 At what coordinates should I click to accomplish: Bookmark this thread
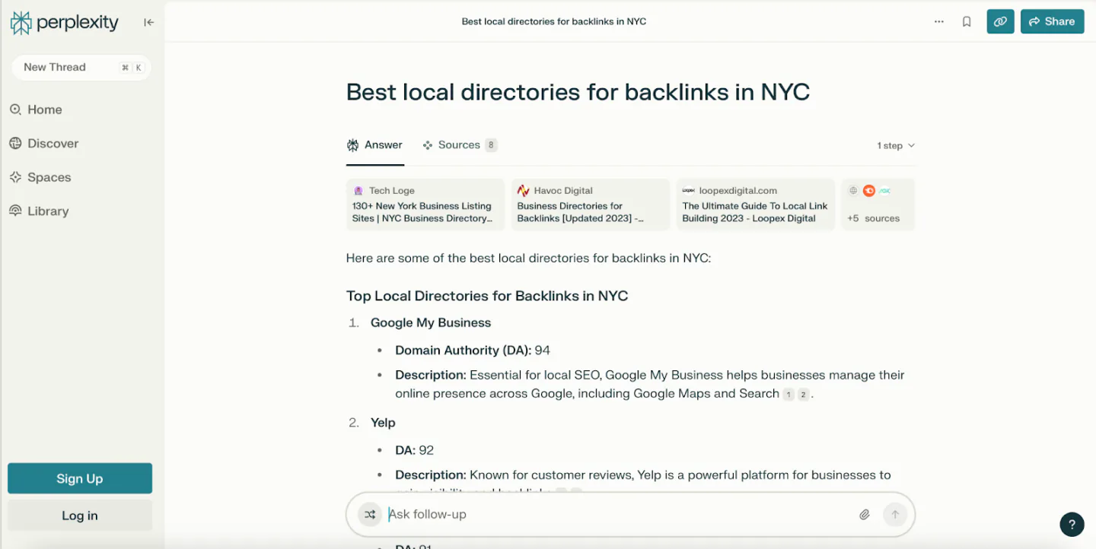tap(967, 22)
